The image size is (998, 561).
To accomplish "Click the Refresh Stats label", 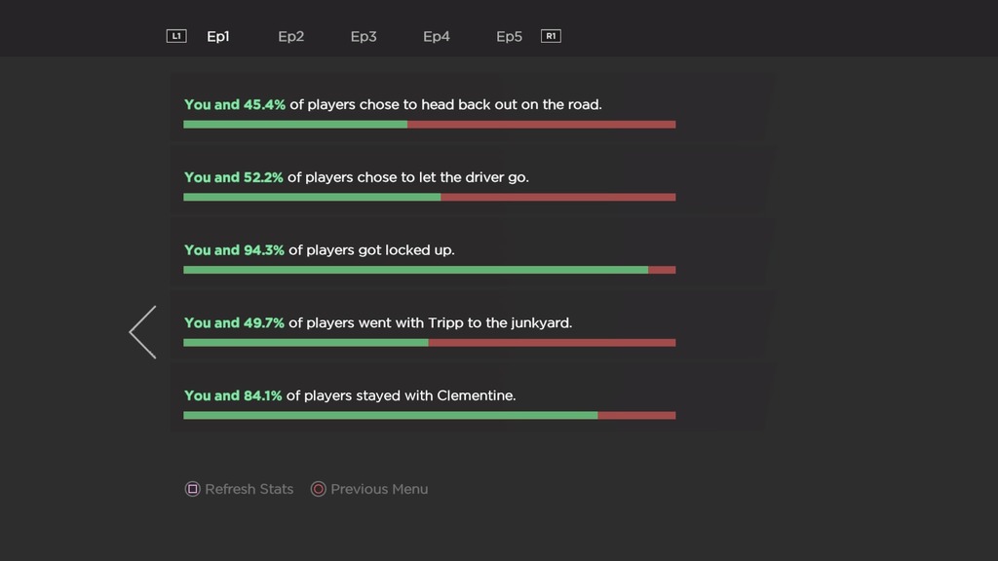I will pyautogui.click(x=249, y=489).
